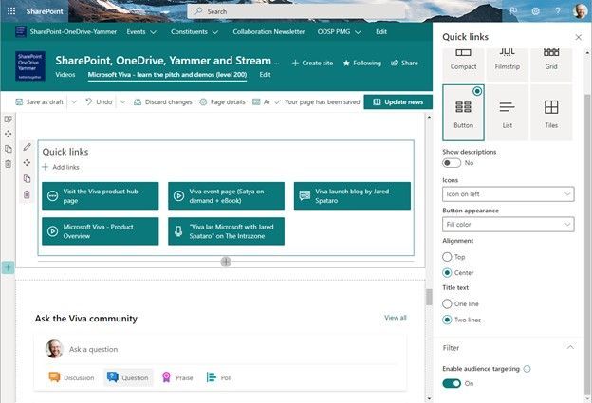Click the move web part icon beside Quick links
592x403 pixels.
pyautogui.click(x=27, y=163)
